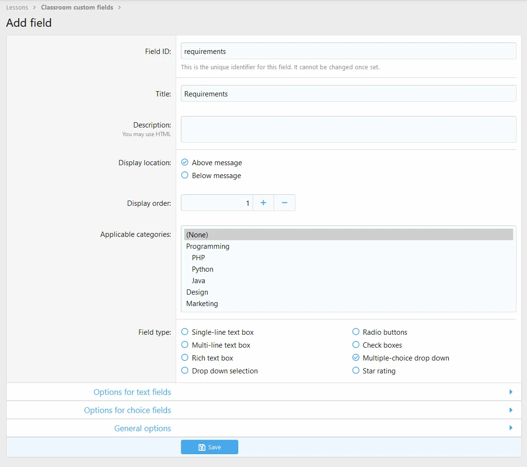The width and height of the screenshot is (527, 467).
Task: Choose Single-line text box field type
Action: click(185, 332)
